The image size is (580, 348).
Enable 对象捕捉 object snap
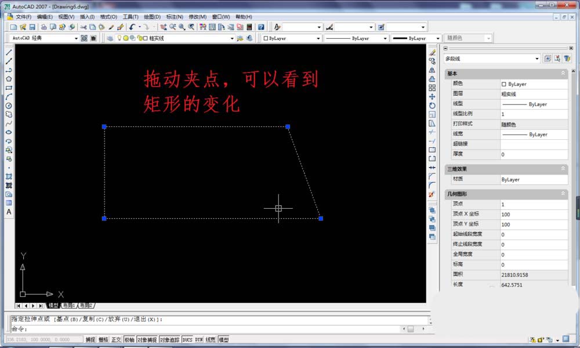pos(147,340)
